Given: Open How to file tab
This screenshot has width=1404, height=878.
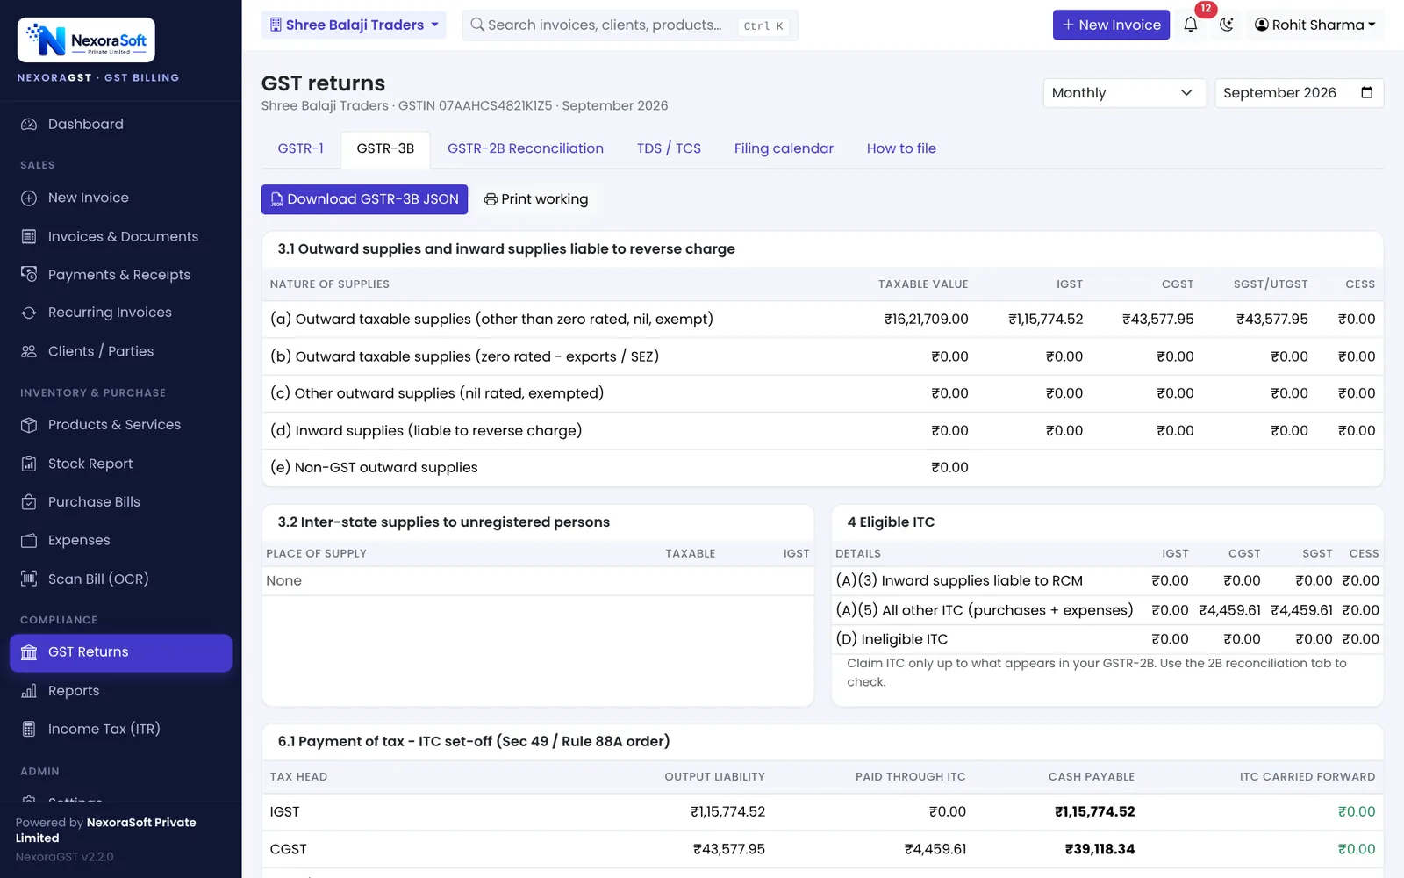Looking at the screenshot, I should (x=901, y=148).
